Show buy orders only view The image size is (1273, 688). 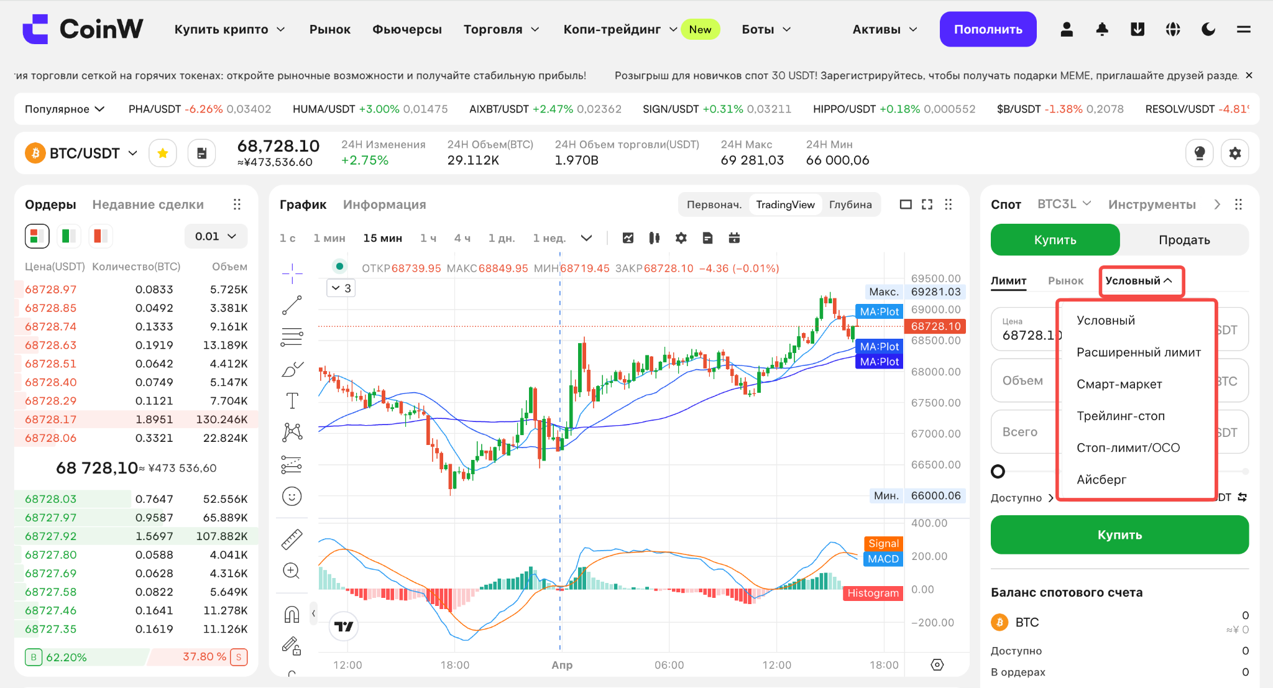(68, 236)
